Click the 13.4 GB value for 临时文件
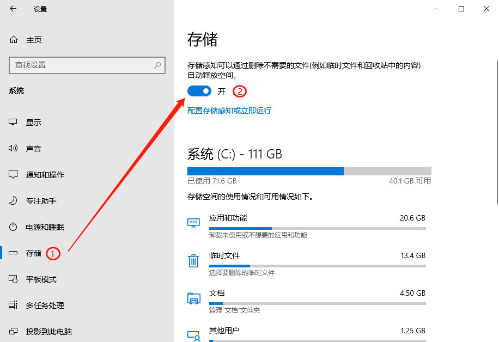 pyautogui.click(x=413, y=255)
